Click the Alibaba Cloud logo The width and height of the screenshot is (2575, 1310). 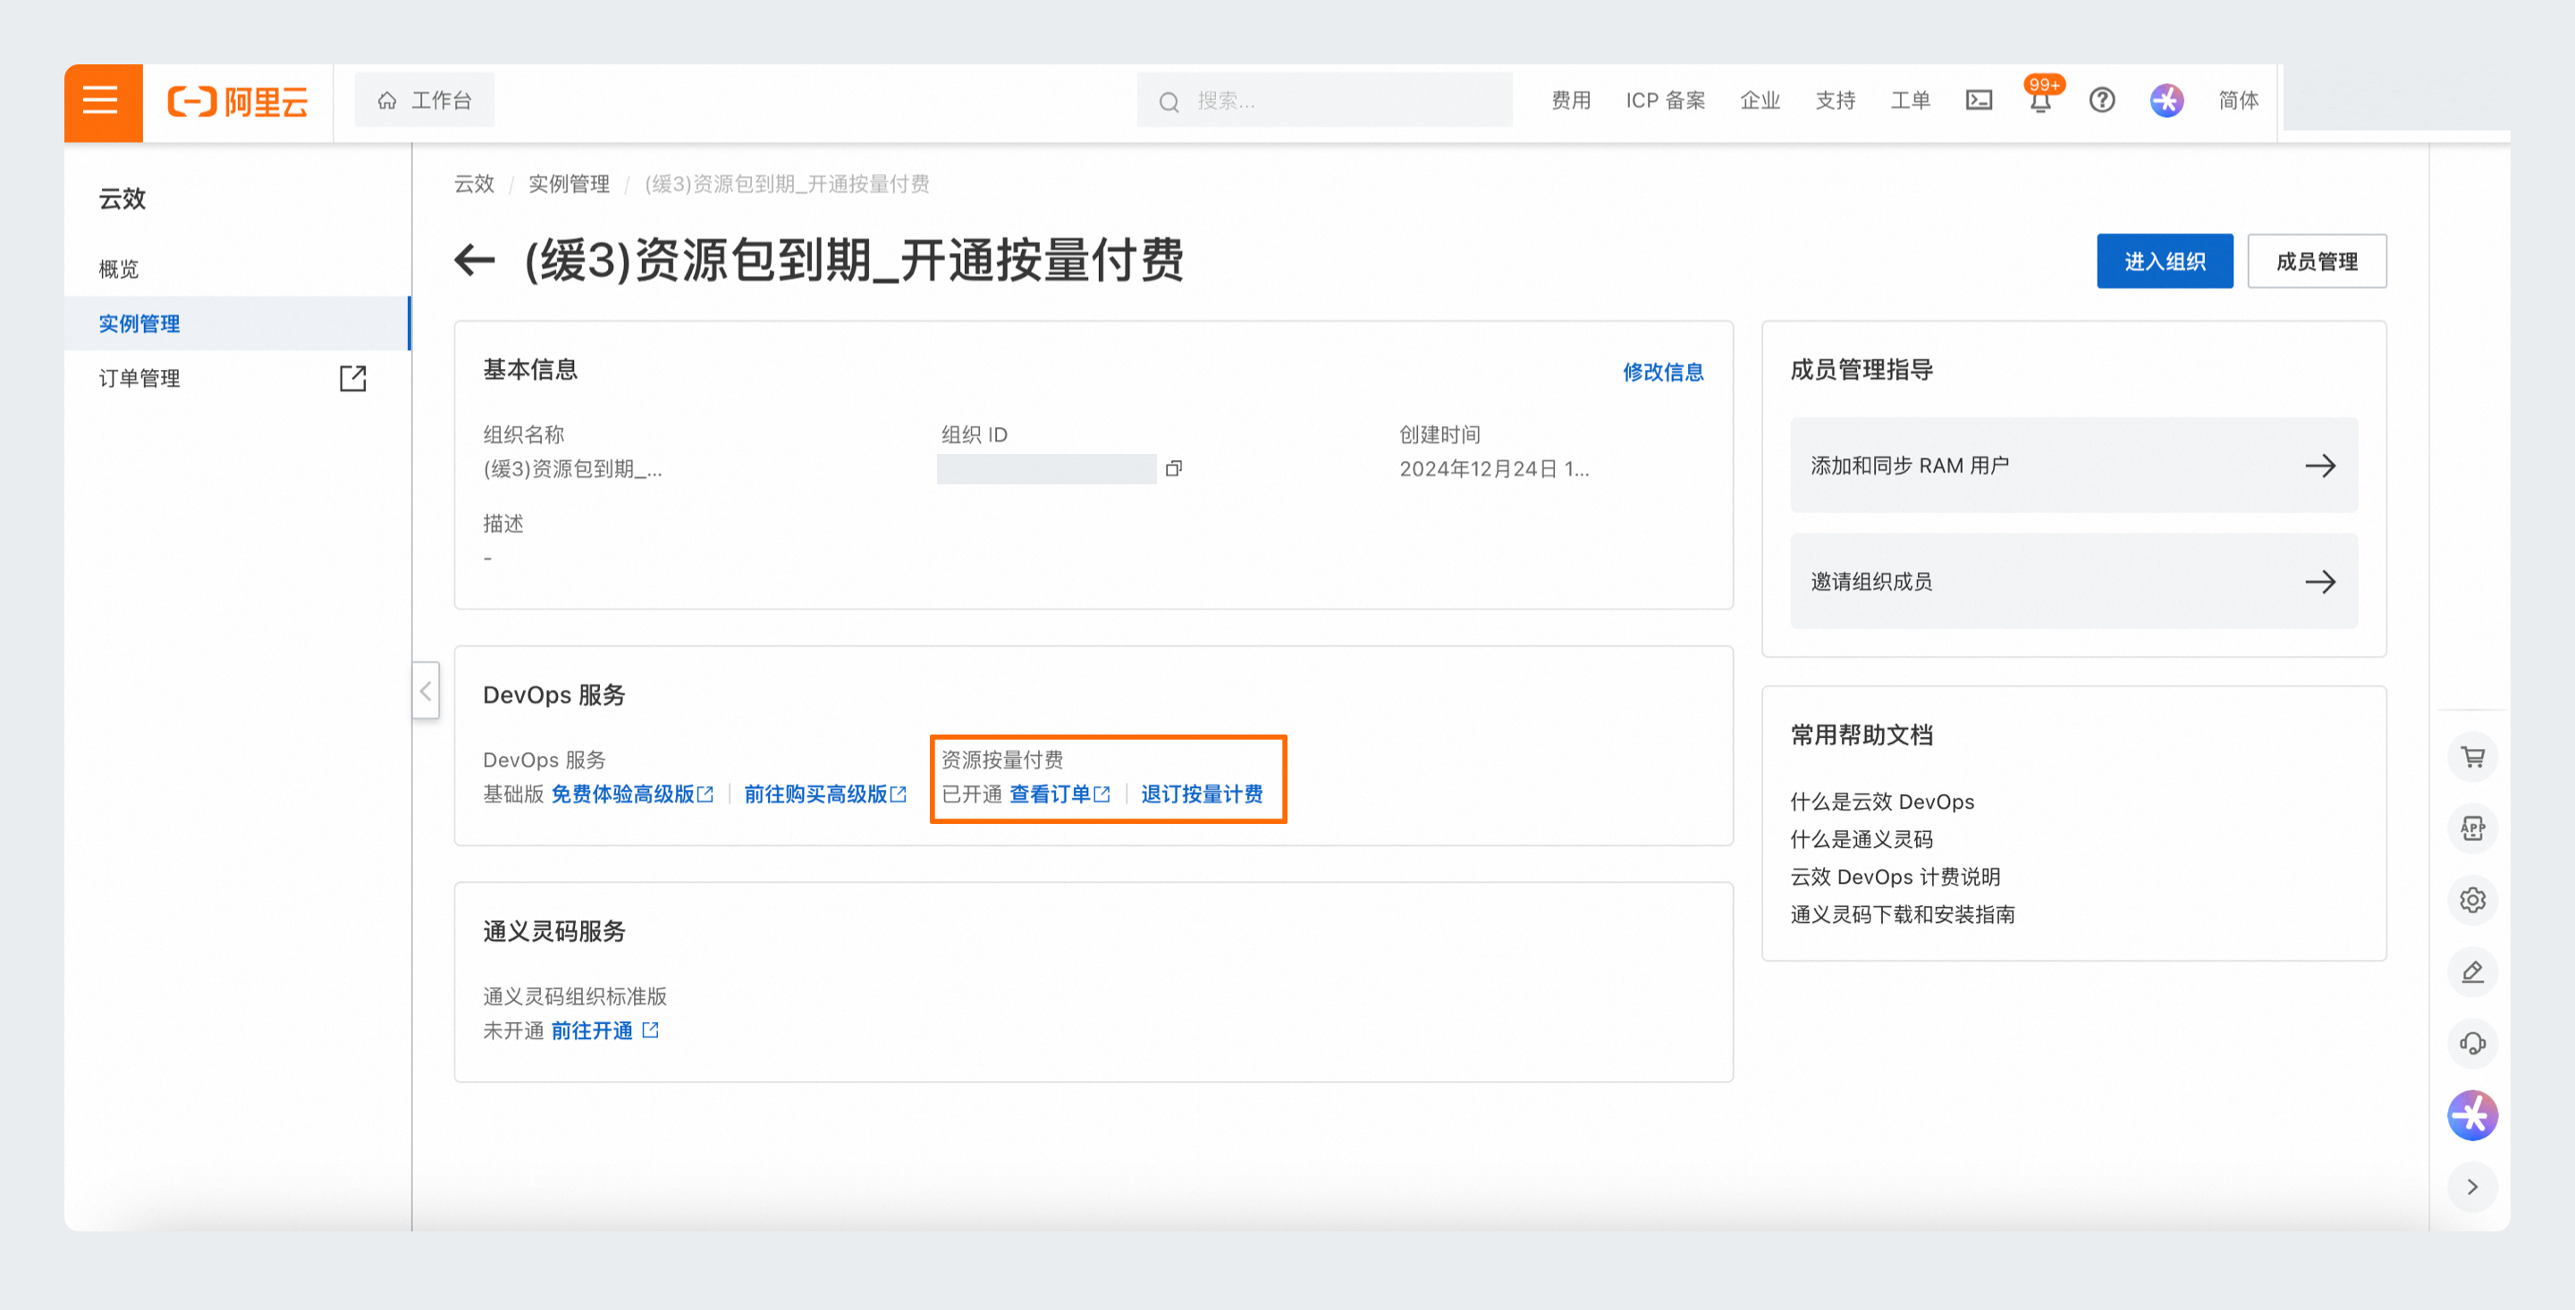[x=238, y=101]
